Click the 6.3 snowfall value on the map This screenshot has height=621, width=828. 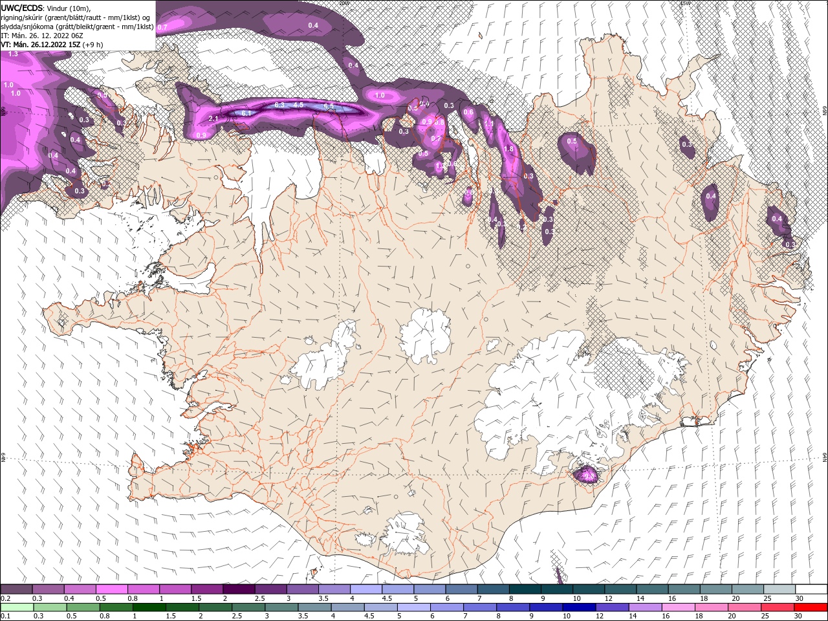pyautogui.click(x=279, y=105)
